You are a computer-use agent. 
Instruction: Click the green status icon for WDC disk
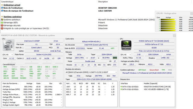tap(121, 89)
